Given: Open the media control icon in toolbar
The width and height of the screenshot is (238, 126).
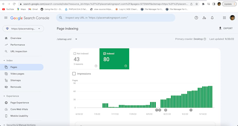Looking at the screenshot, I should point(209,4).
